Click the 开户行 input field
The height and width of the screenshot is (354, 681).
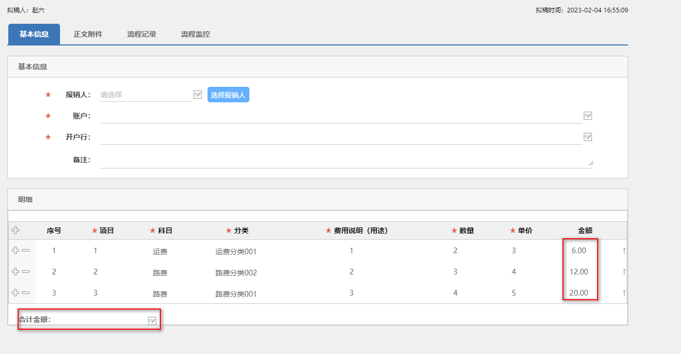point(340,137)
